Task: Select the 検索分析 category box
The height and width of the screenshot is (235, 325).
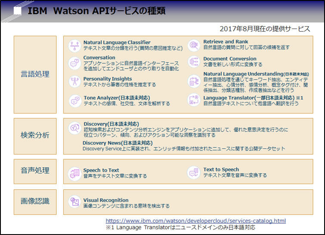Action: point(35,135)
